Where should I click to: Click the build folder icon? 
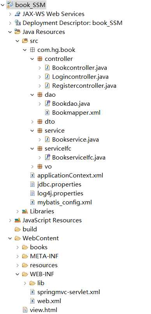(18, 229)
